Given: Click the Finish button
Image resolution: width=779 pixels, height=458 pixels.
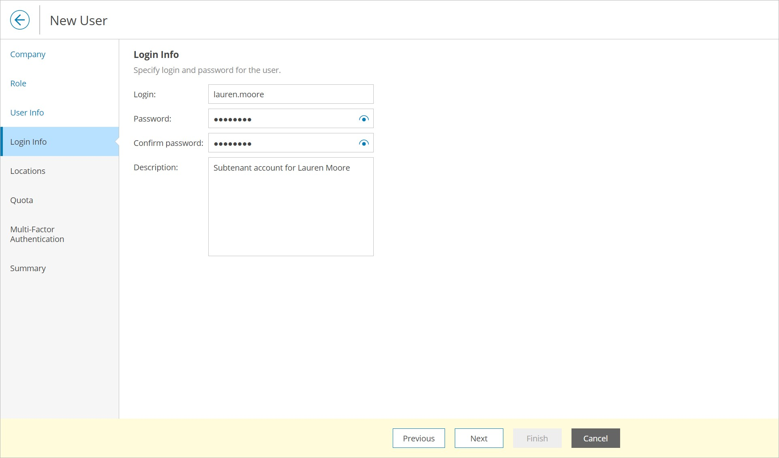Looking at the screenshot, I should click(537, 438).
